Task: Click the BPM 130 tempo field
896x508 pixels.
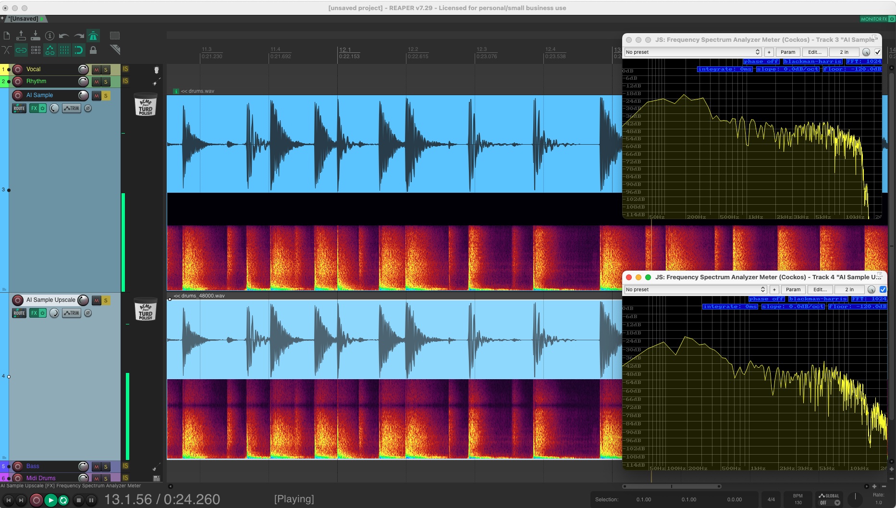Action: pyautogui.click(x=798, y=499)
